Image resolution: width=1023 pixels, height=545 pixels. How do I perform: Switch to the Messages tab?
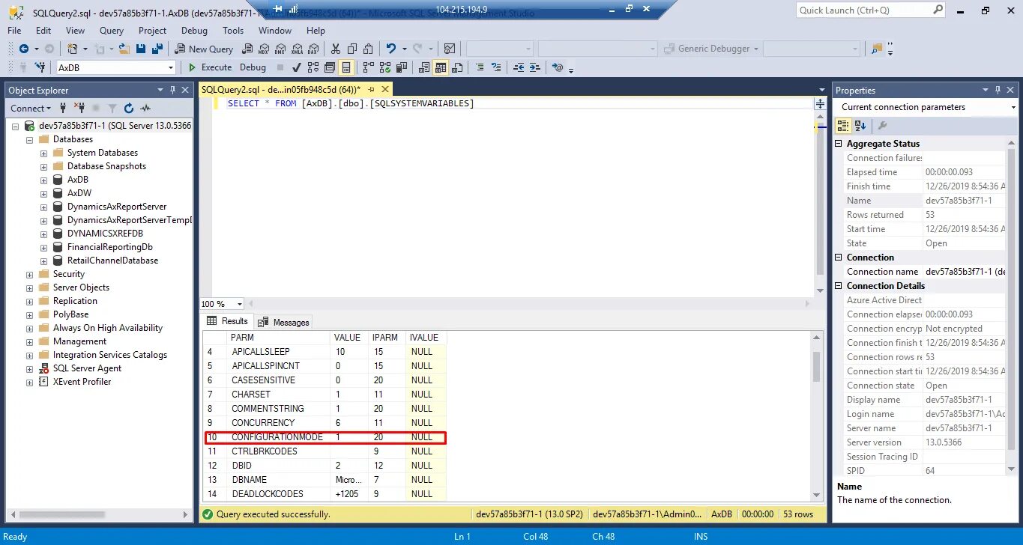(x=284, y=322)
